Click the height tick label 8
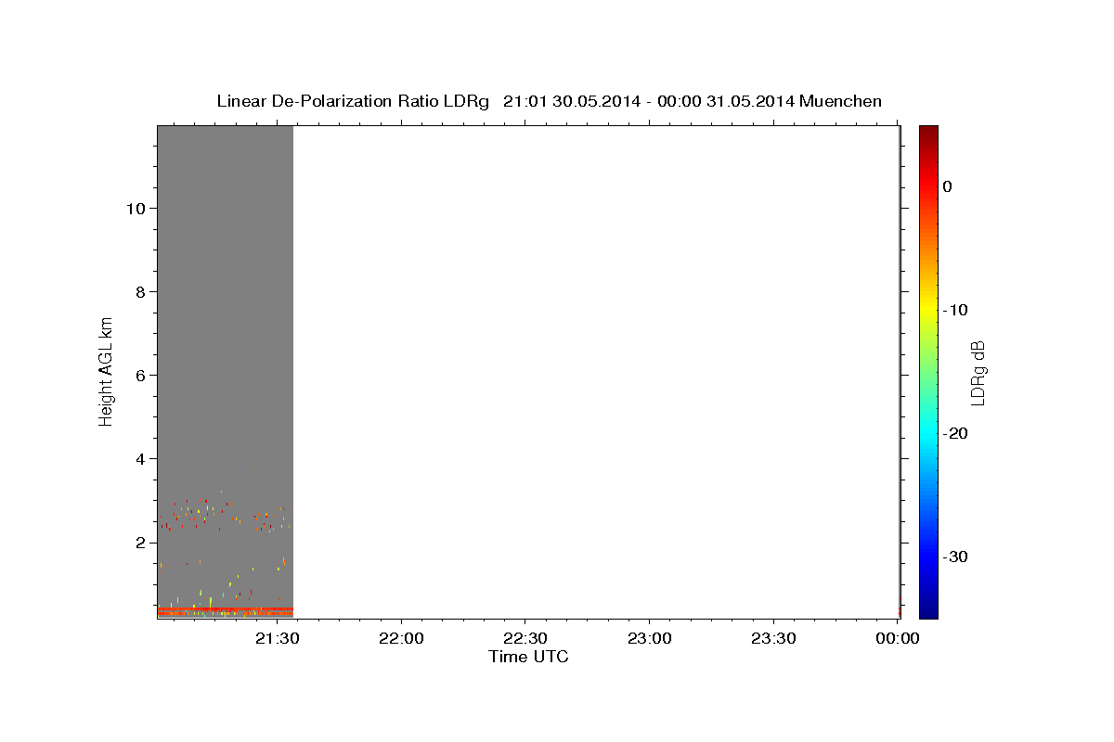This screenshot has width=1114, height=742. [138, 292]
